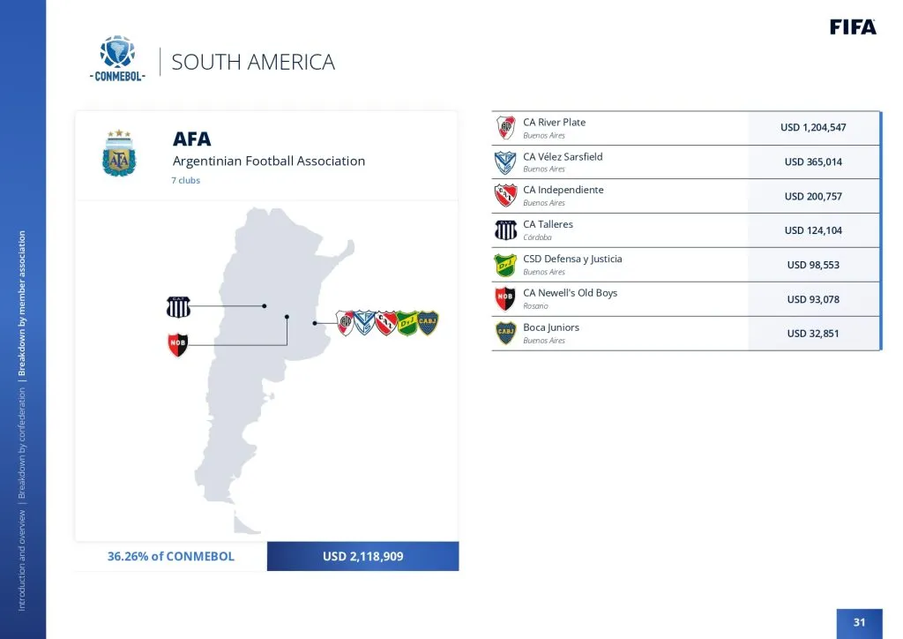Click Independiente crest in table
The width and height of the screenshot is (903, 639).
click(505, 196)
